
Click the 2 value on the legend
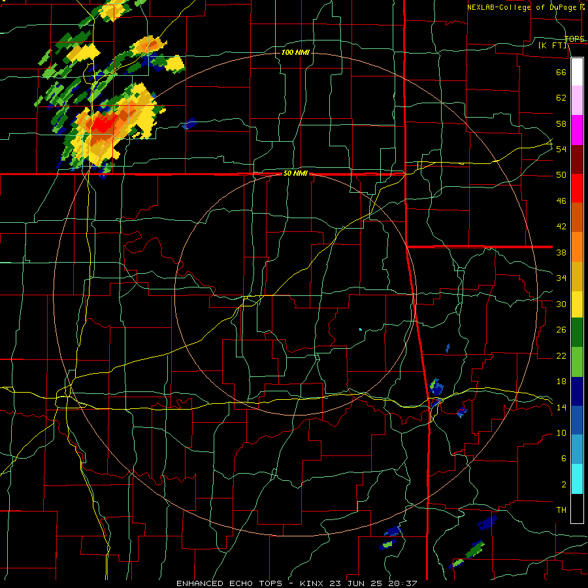pos(564,485)
